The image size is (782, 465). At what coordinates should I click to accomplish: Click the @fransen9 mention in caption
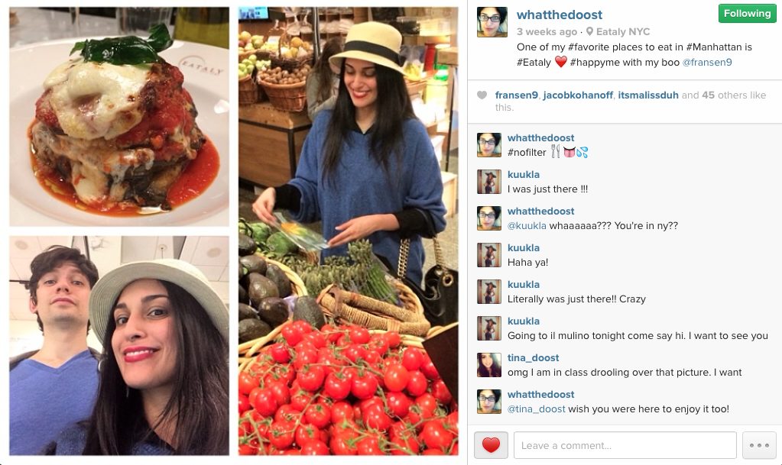(706, 63)
